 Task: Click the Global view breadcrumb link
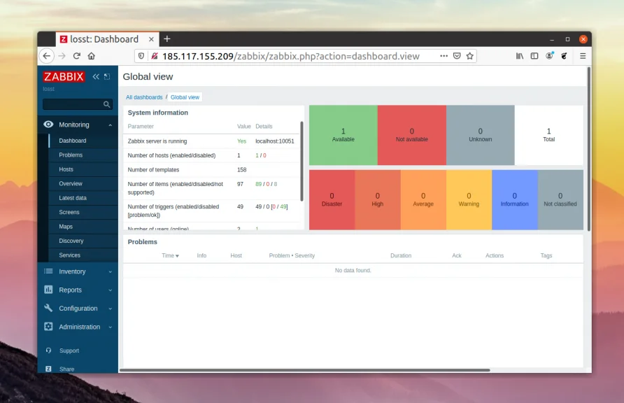coord(185,97)
